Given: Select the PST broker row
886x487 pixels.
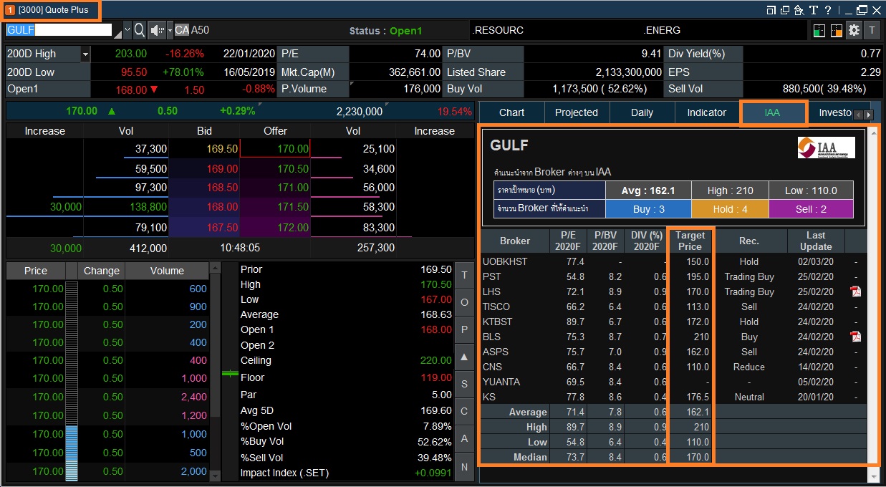Looking at the screenshot, I should [672, 276].
